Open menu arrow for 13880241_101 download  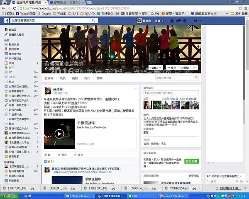(80, 188)
